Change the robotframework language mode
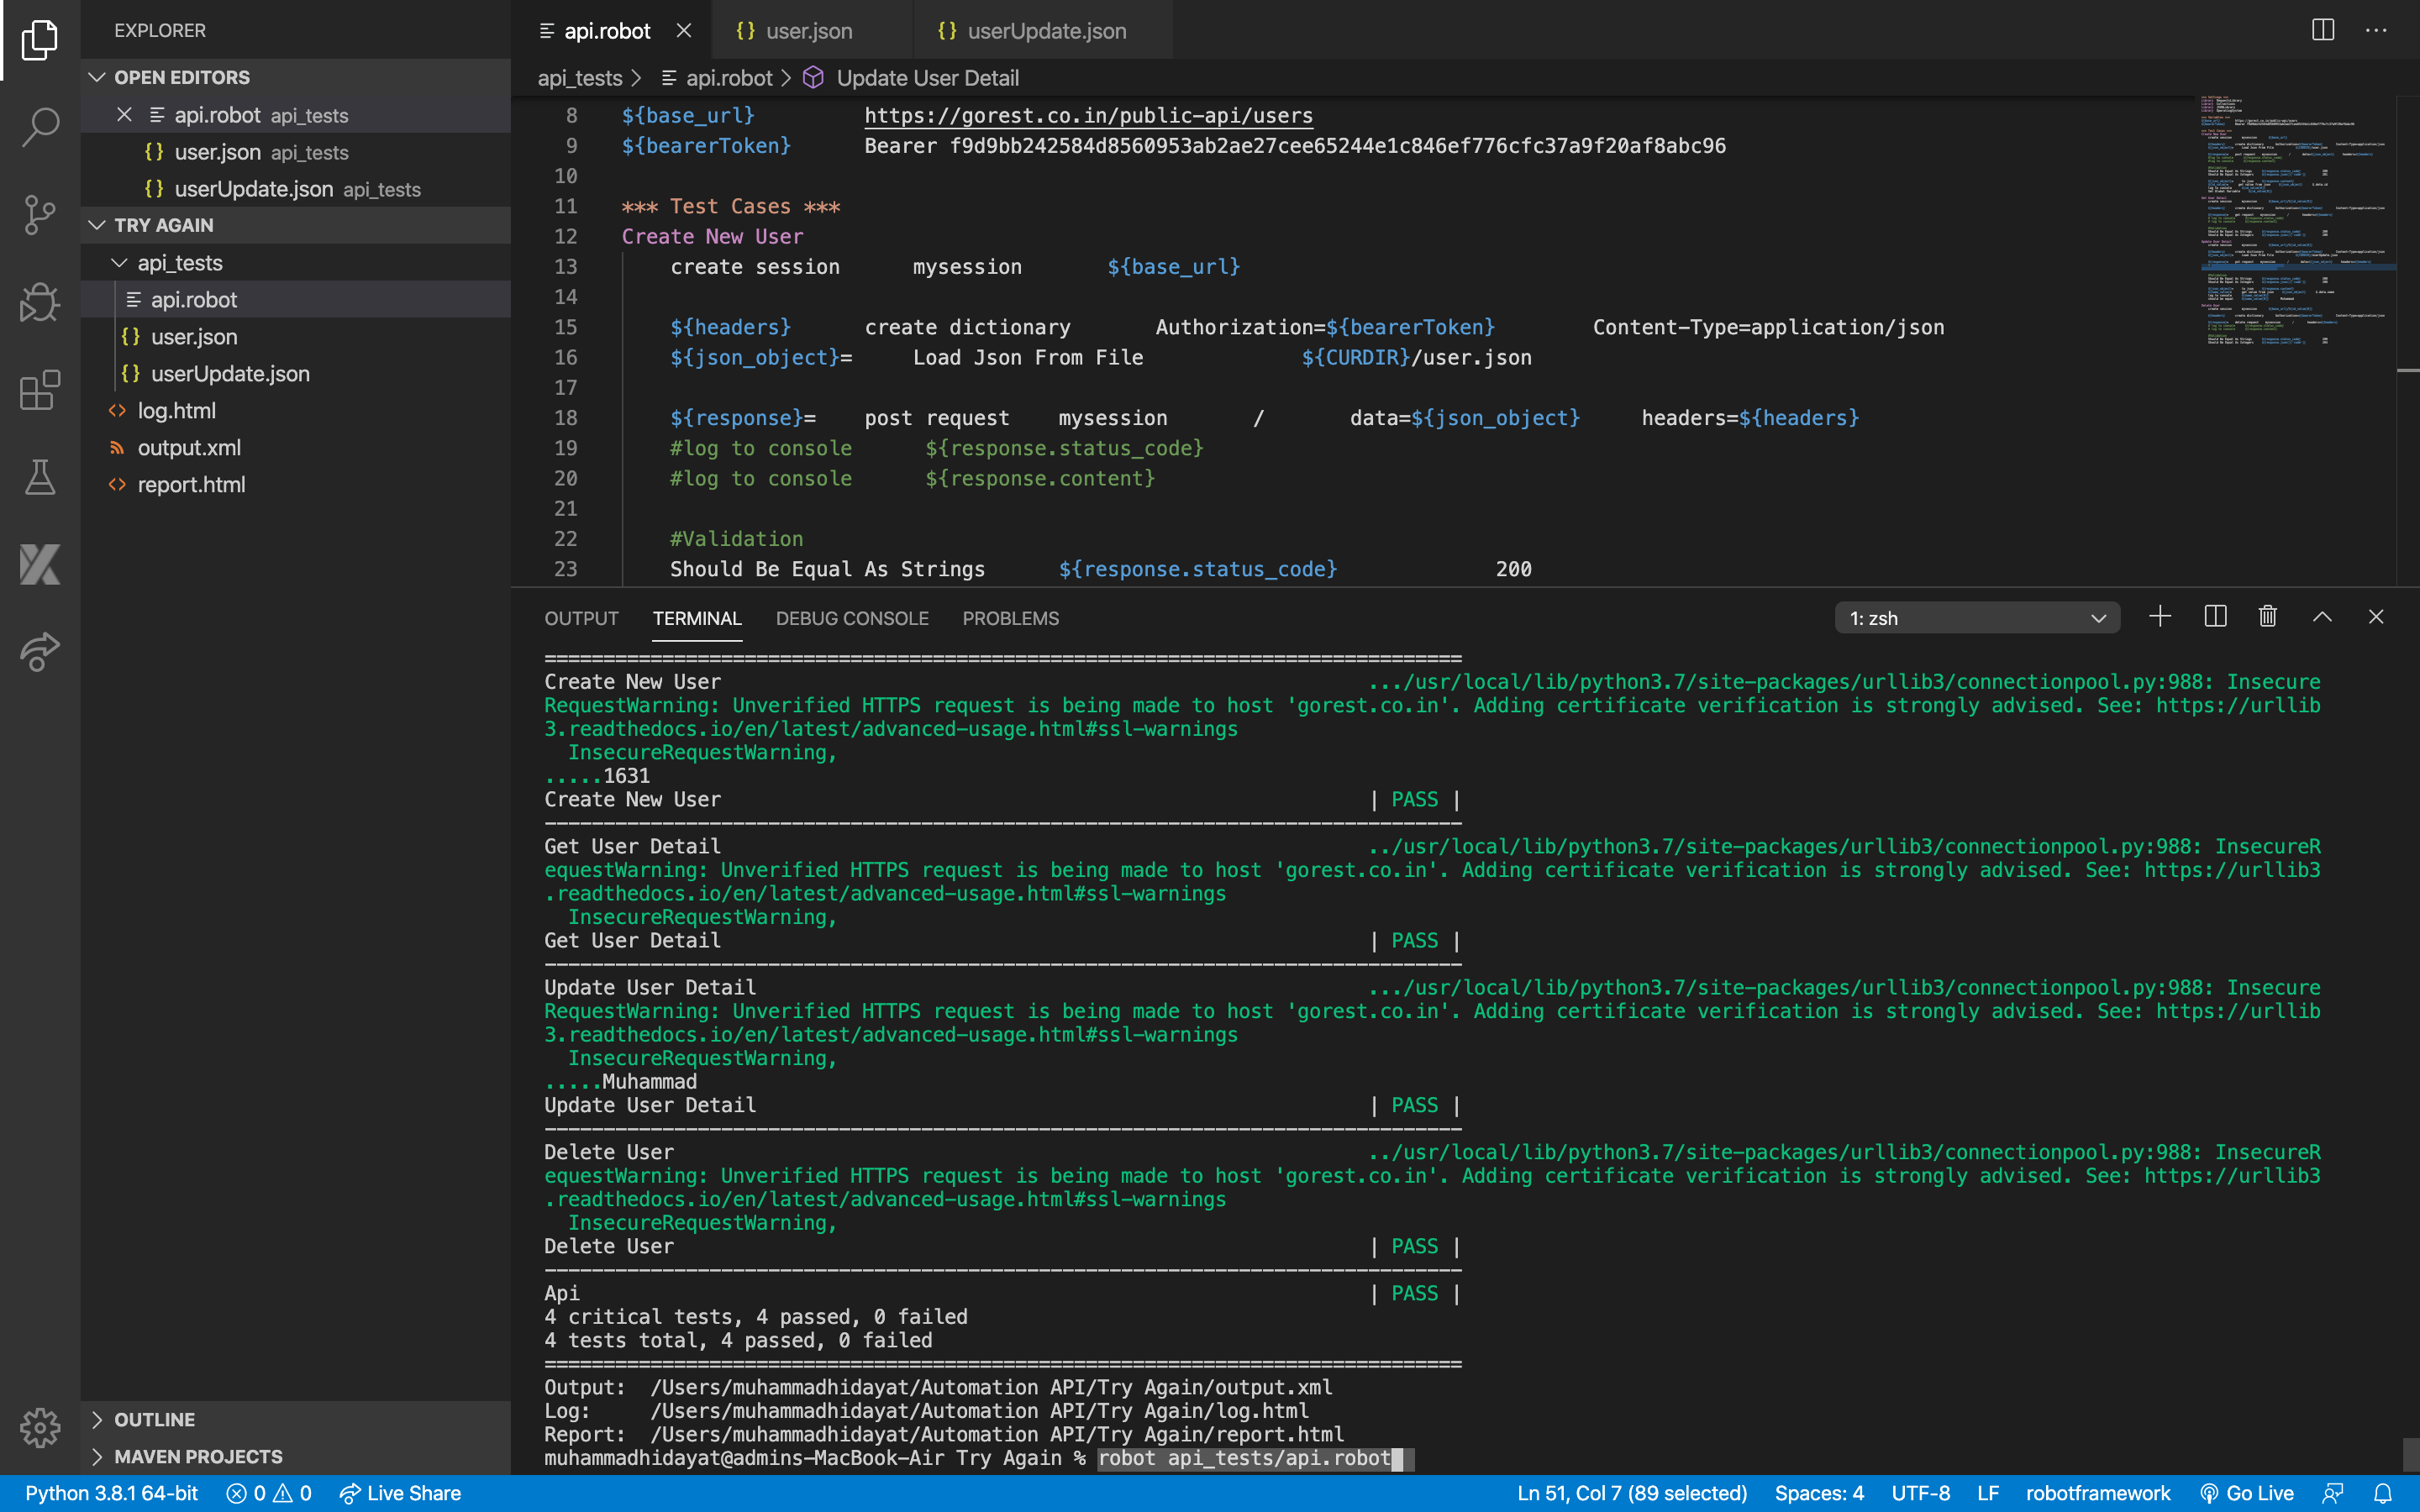Image resolution: width=2420 pixels, height=1512 pixels. click(2097, 1493)
